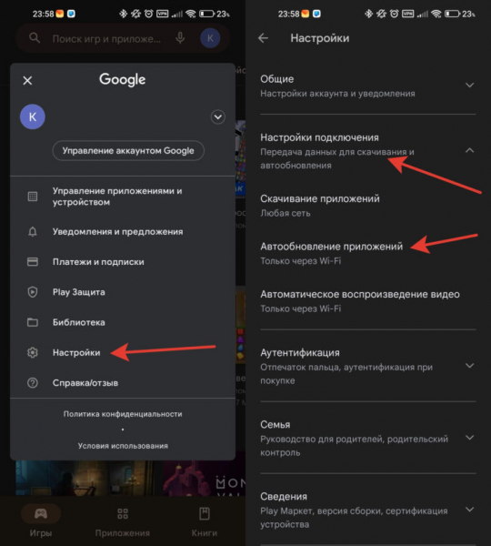491x546 pixels.
Task: Tap Настройки подключения section title
Action: click(x=319, y=137)
